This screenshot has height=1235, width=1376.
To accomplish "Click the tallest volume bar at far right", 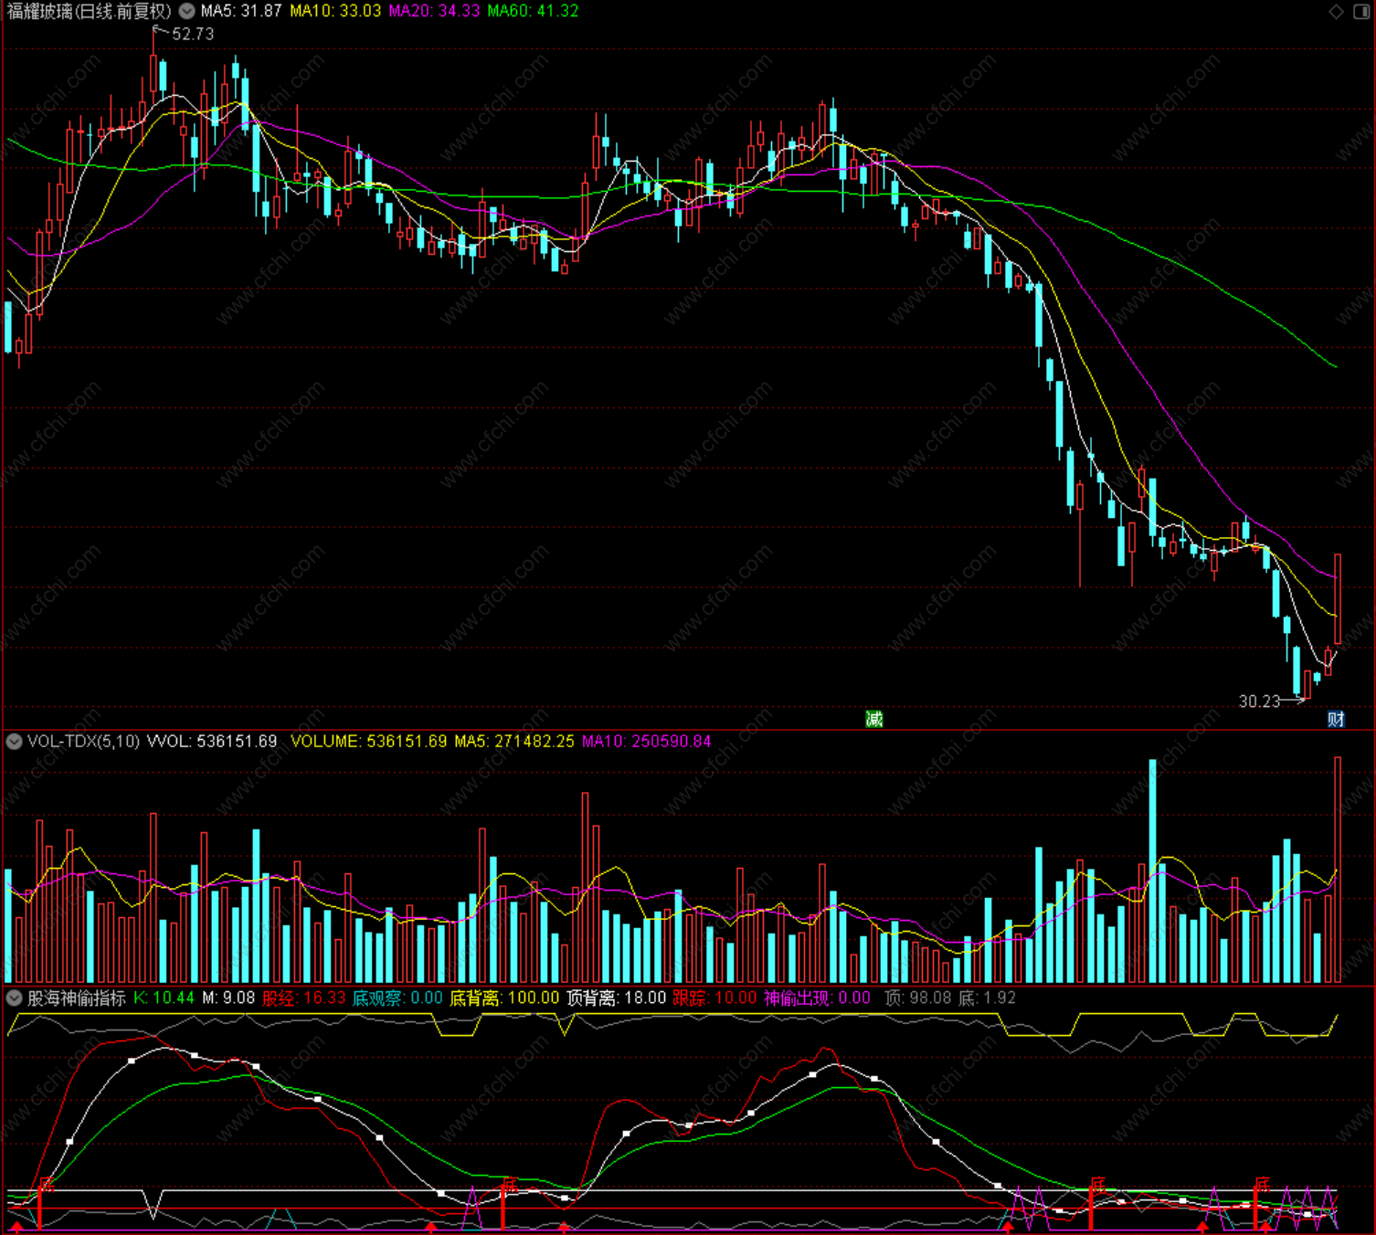I will [x=1338, y=870].
